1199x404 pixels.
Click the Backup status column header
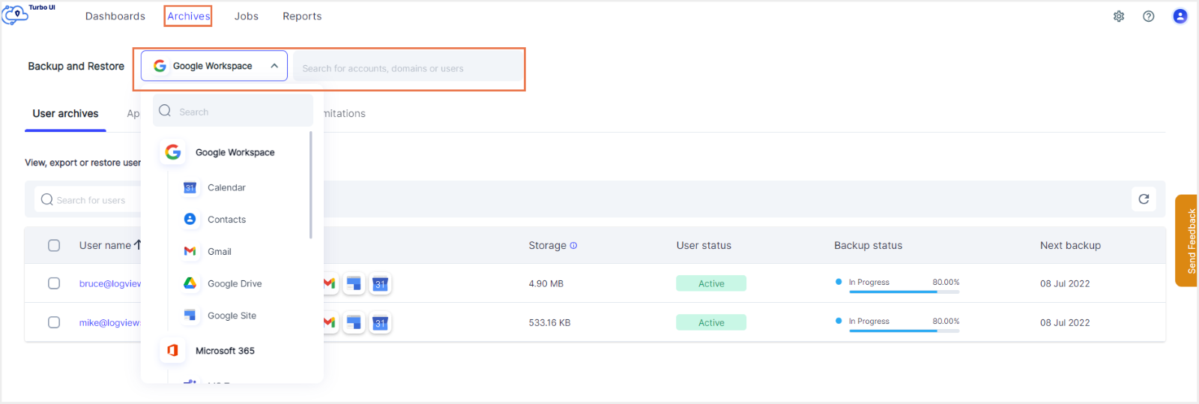click(x=868, y=245)
